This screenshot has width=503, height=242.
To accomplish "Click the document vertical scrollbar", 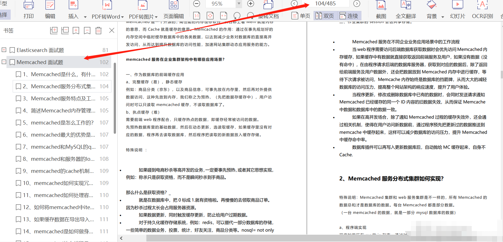I will [502, 74].
